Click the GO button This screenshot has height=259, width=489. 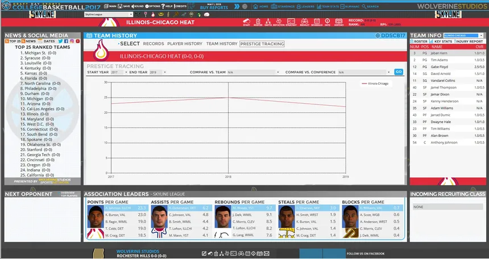pos(399,72)
